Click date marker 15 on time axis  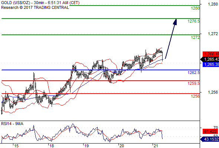pos(16,146)
